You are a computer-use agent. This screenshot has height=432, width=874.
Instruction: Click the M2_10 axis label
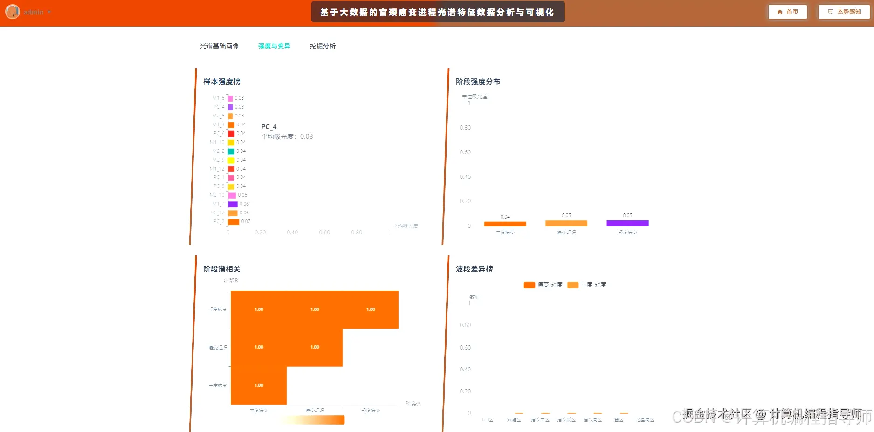click(x=217, y=195)
